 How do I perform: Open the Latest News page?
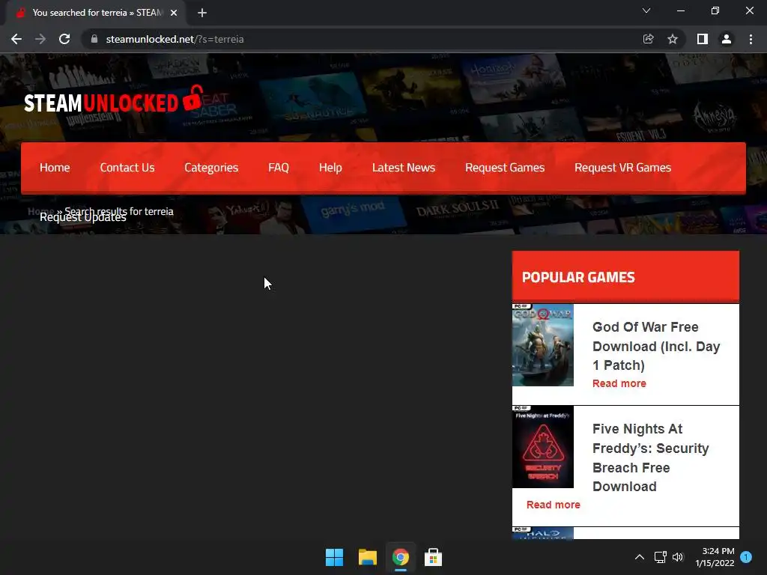click(x=404, y=168)
